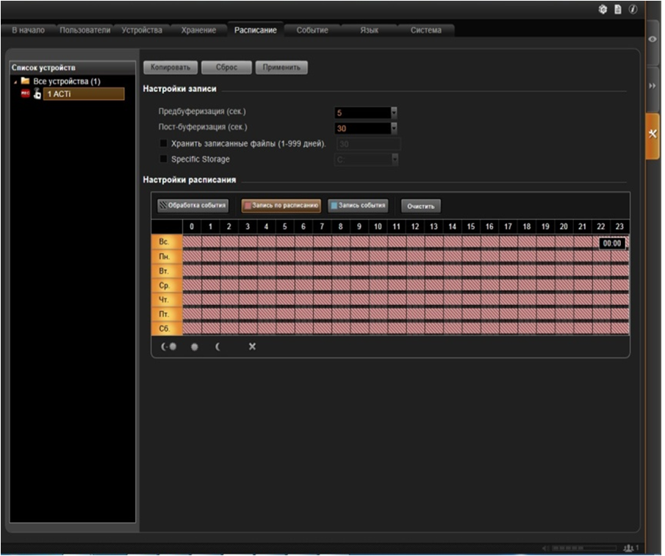Select the Обработка события schedule mode

pyautogui.click(x=193, y=205)
